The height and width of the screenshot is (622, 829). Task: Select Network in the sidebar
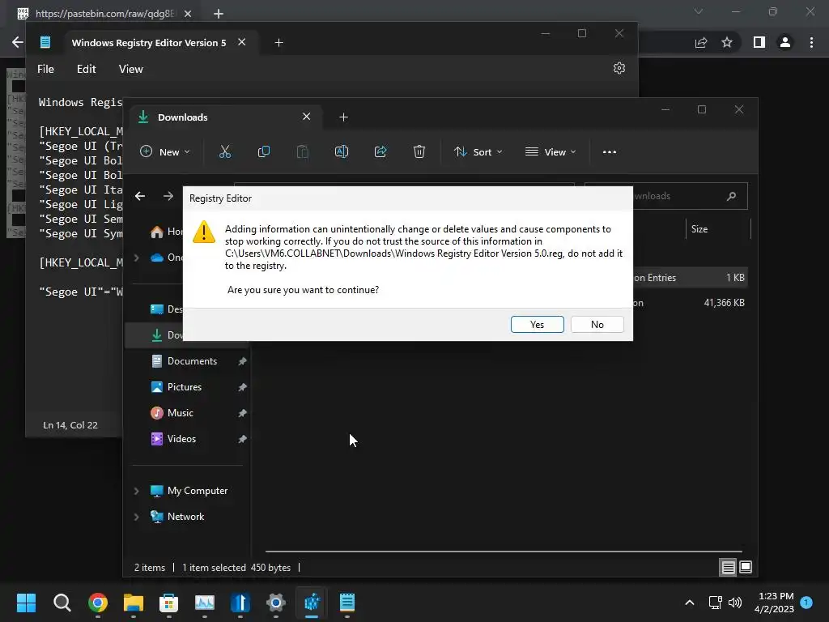(x=185, y=517)
